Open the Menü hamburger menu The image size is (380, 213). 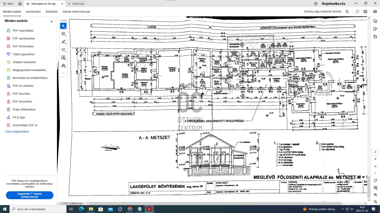tap(7, 3)
